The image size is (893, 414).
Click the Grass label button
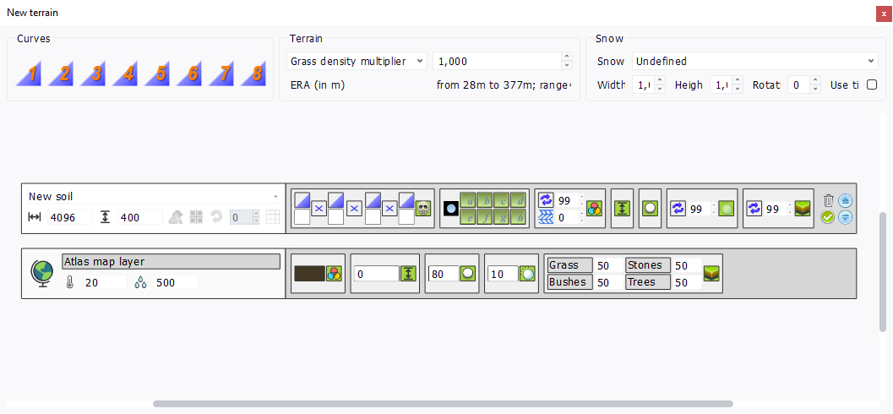[x=567, y=265]
